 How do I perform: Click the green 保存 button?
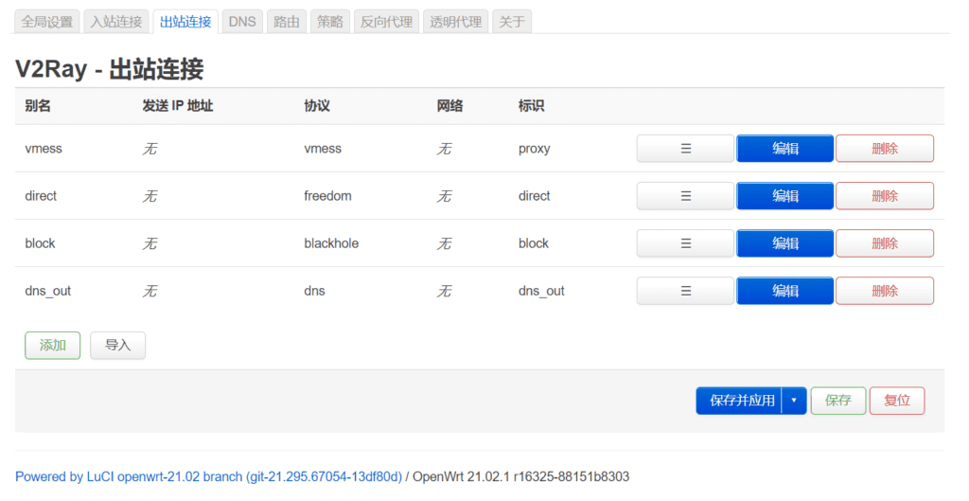(838, 401)
